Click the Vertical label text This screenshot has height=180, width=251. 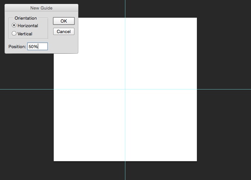click(x=25, y=34)
